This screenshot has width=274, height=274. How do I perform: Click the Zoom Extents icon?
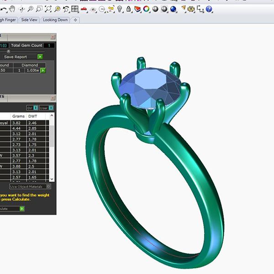[x=48, y=9]
